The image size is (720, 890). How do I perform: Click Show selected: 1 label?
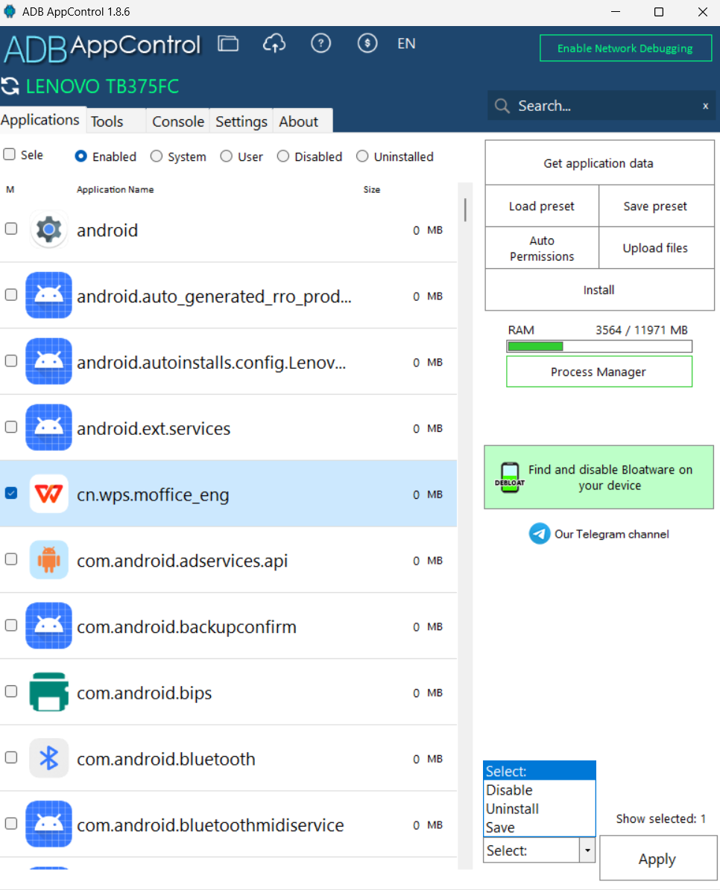click(661, 819)
